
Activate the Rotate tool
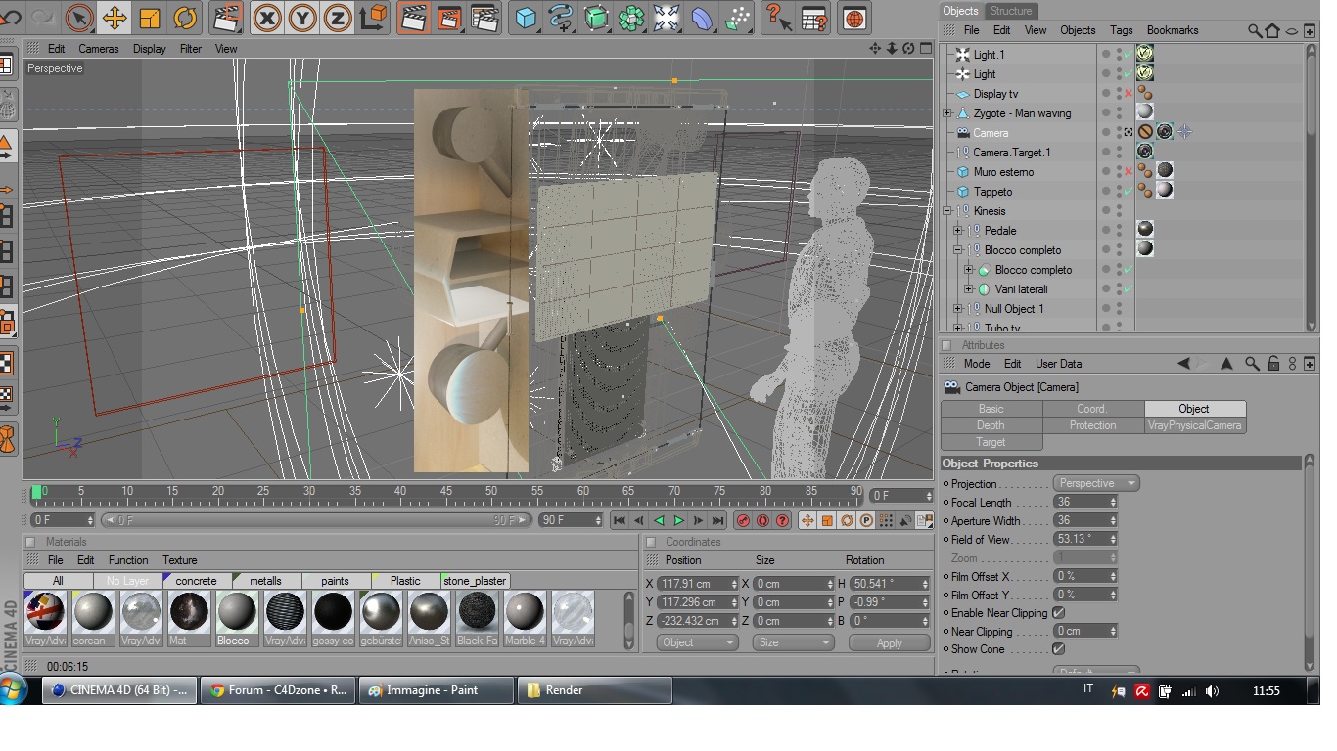pos(185,18)
